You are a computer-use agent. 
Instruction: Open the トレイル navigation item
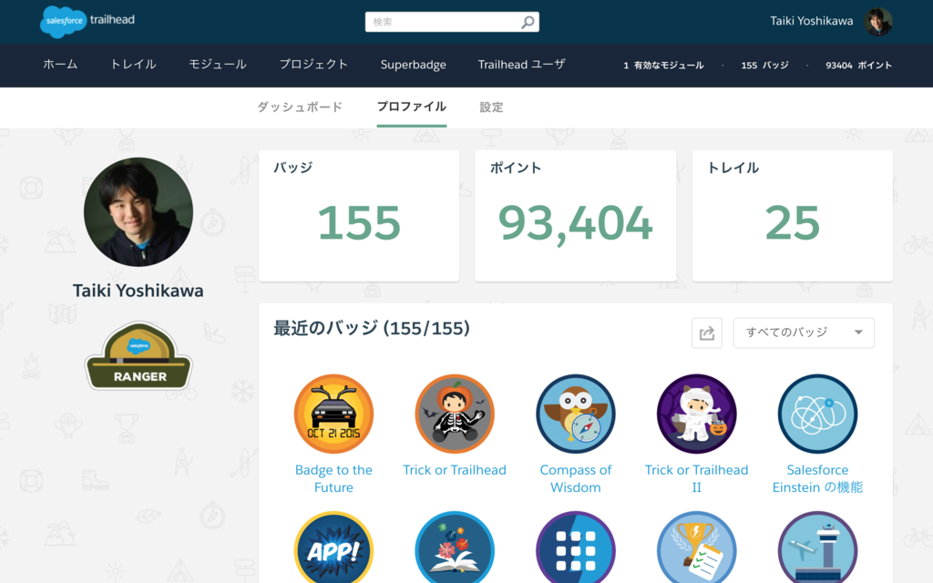133,65
